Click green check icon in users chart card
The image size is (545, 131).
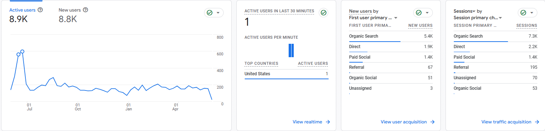210,13
